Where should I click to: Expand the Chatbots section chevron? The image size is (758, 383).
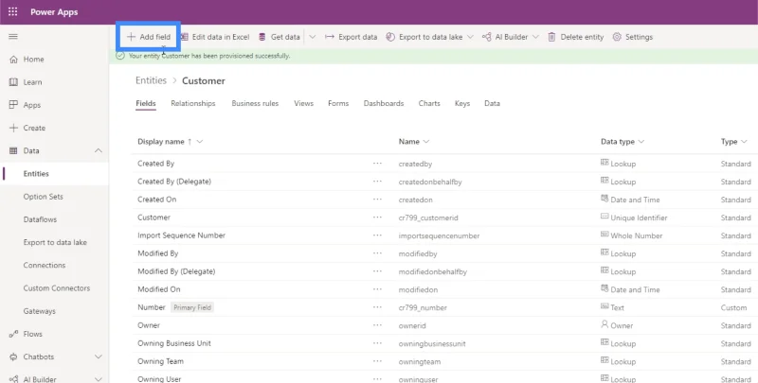pyautogui.click(x=99, y=357)
